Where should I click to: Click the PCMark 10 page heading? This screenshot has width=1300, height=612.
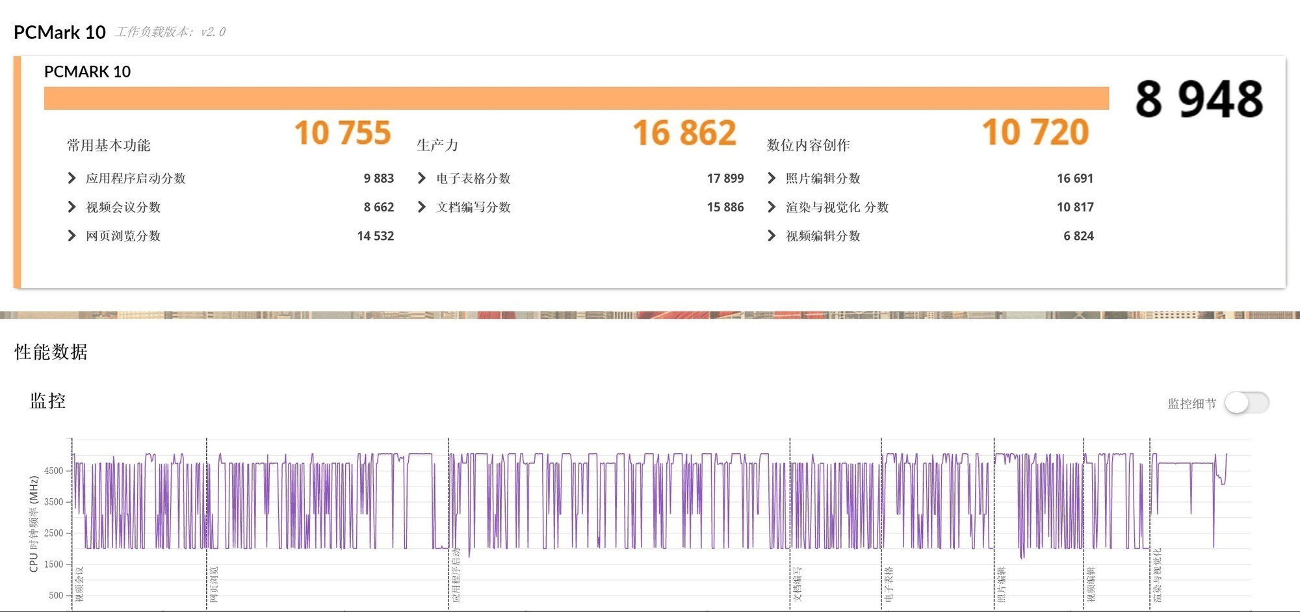(59, 31)
